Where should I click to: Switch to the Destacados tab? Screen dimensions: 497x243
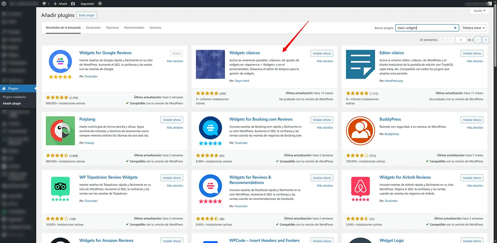pyautogui.click(x=93, y=27)
